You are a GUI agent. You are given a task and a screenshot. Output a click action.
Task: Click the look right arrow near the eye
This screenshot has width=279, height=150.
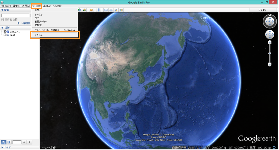[273, 21]
